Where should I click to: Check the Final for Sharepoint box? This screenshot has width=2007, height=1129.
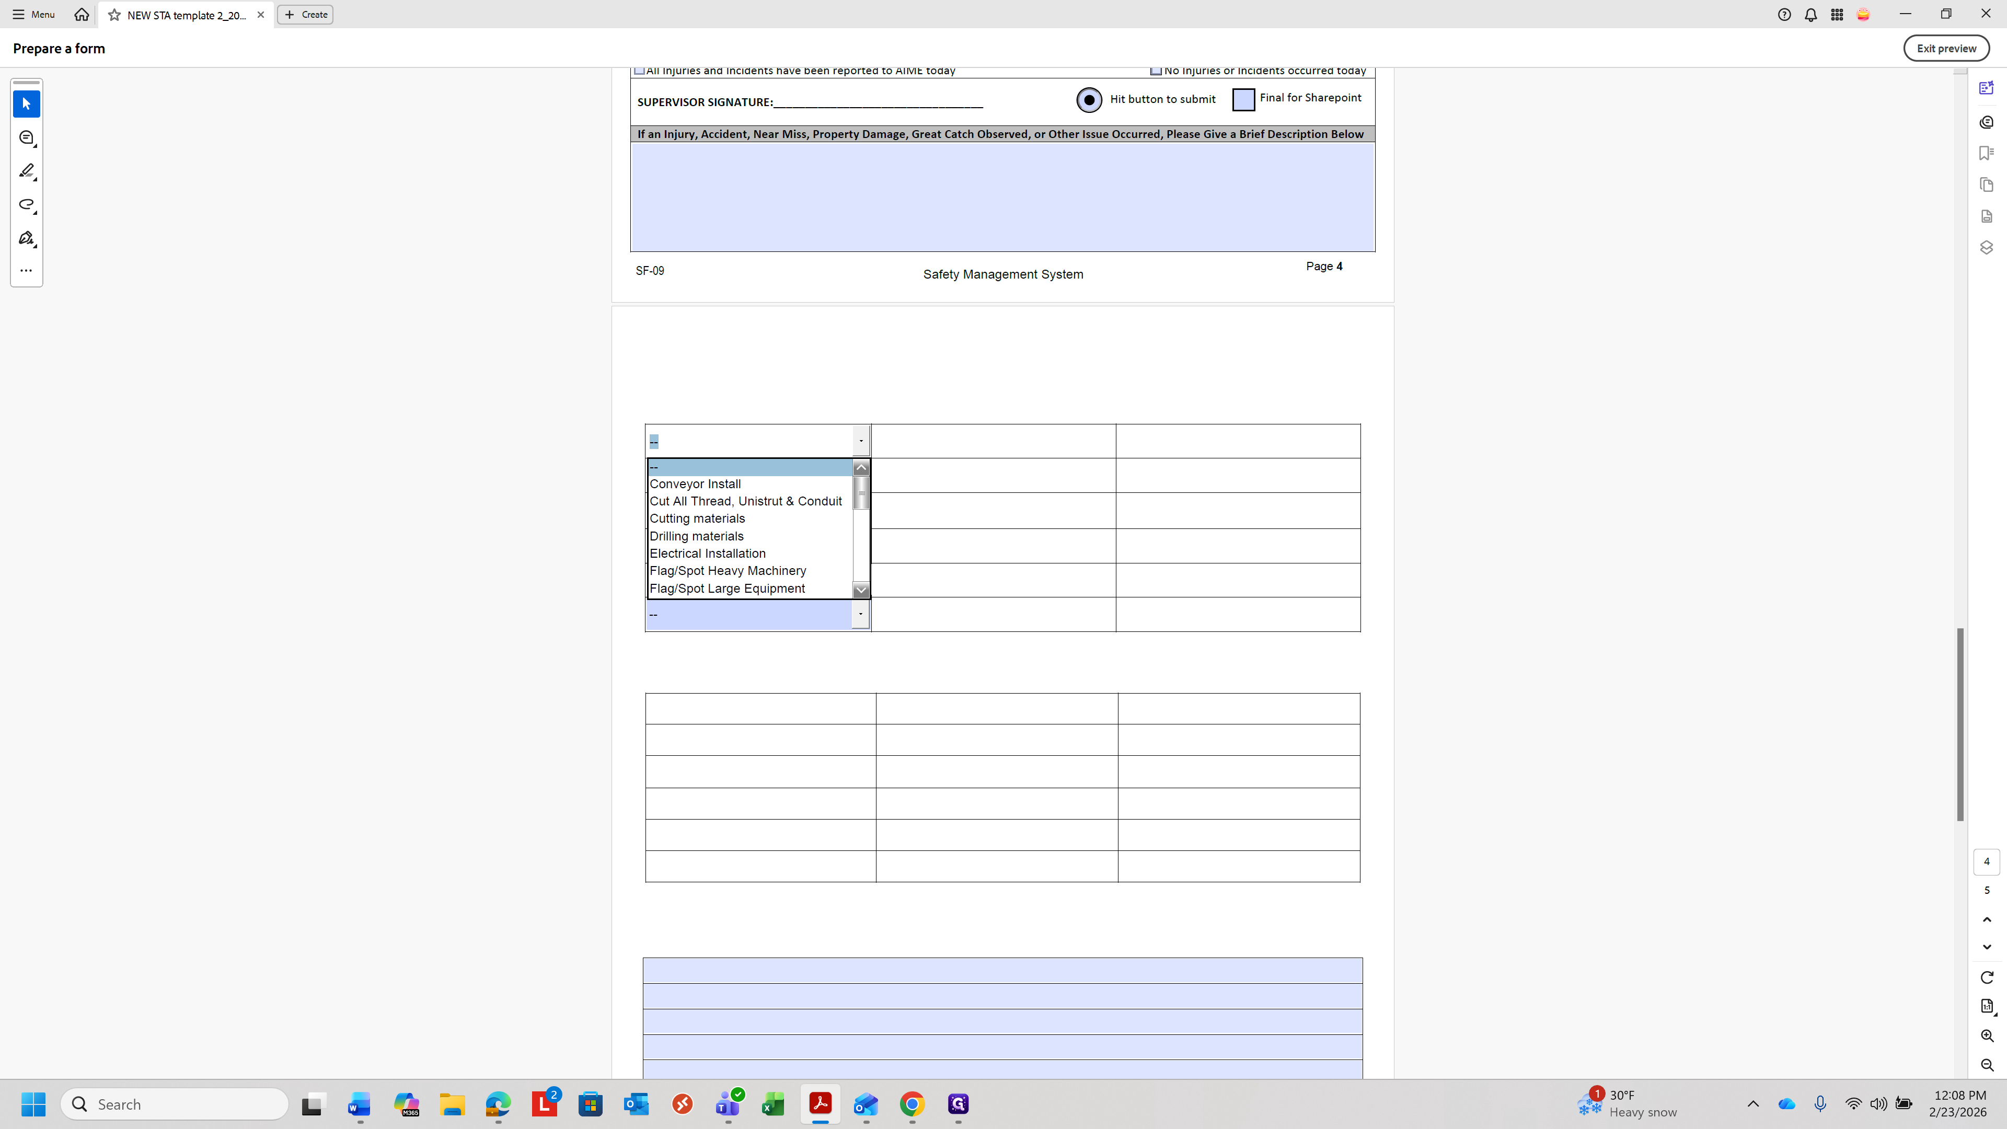pyautogui.click(x=1243, y=100)
